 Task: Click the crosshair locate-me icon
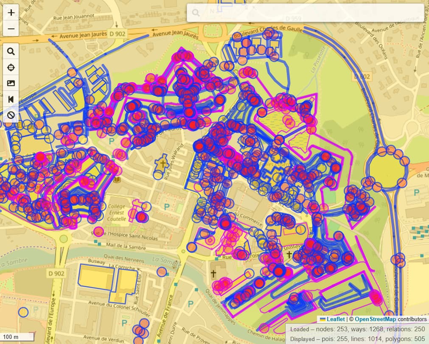tap(11, 67)
